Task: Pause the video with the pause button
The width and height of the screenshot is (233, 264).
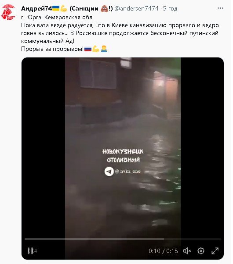Action: (x=31, y=251)
